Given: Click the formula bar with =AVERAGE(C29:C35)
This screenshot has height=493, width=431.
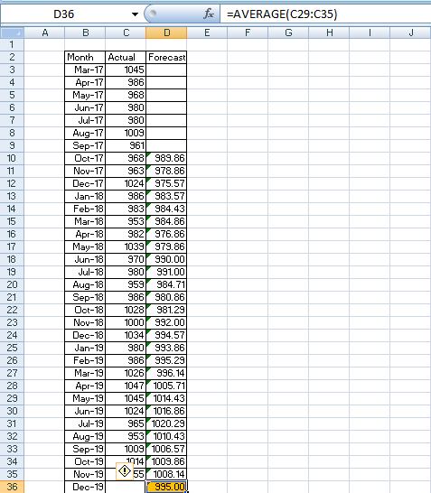Looking at the screenshot, I should [325, 14].
